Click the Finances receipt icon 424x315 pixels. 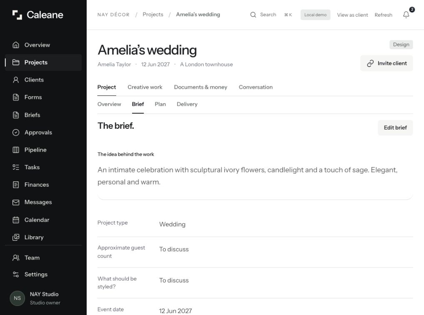pos(16,185)
